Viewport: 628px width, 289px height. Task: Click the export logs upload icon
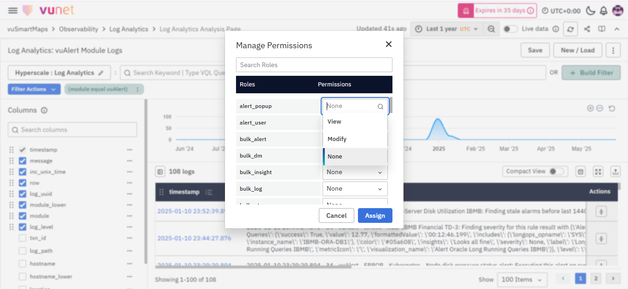click(616, 171)
